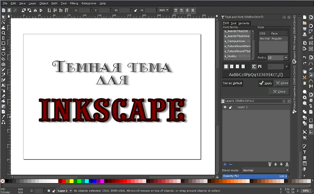Open the units mm dropdown
Image resolution: width=314 pixels, height=194 pixels.
pos(164,10)
